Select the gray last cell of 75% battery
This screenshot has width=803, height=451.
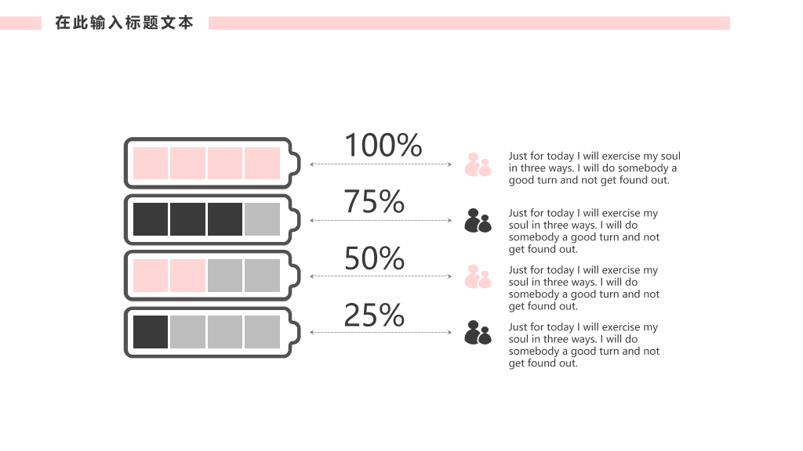point(262,219)
